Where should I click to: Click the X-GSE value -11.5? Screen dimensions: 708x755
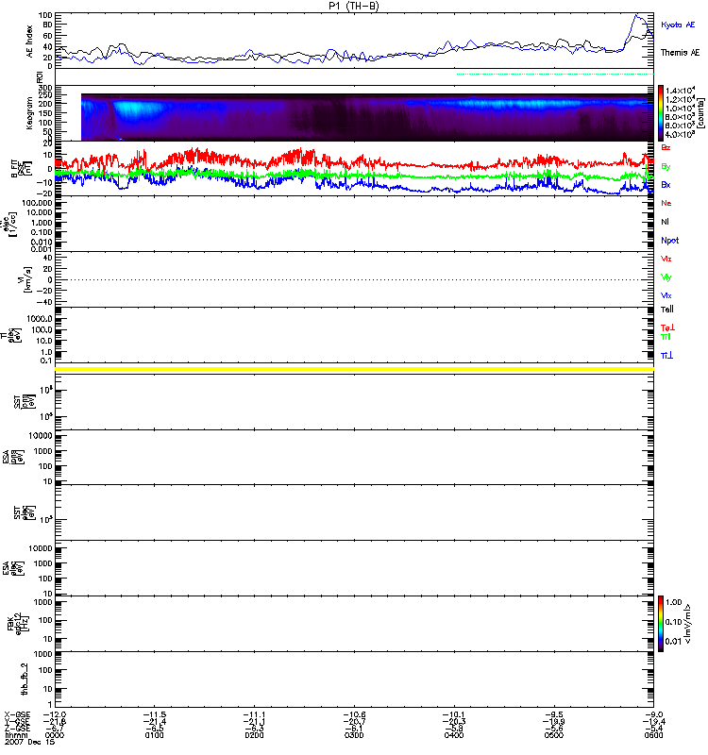tap(154, 714)
